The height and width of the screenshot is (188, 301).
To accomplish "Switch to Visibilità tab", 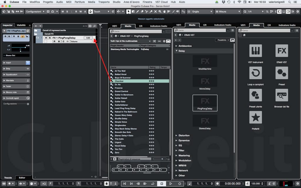I will pos(21,25).
